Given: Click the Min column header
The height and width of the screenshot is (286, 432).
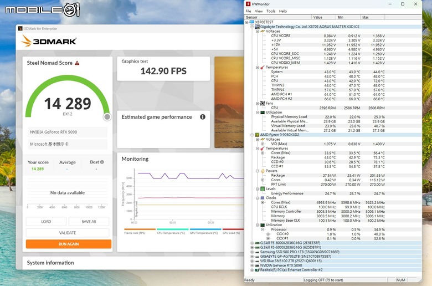Looking at the screenshot, I should [x=348, y=17].
